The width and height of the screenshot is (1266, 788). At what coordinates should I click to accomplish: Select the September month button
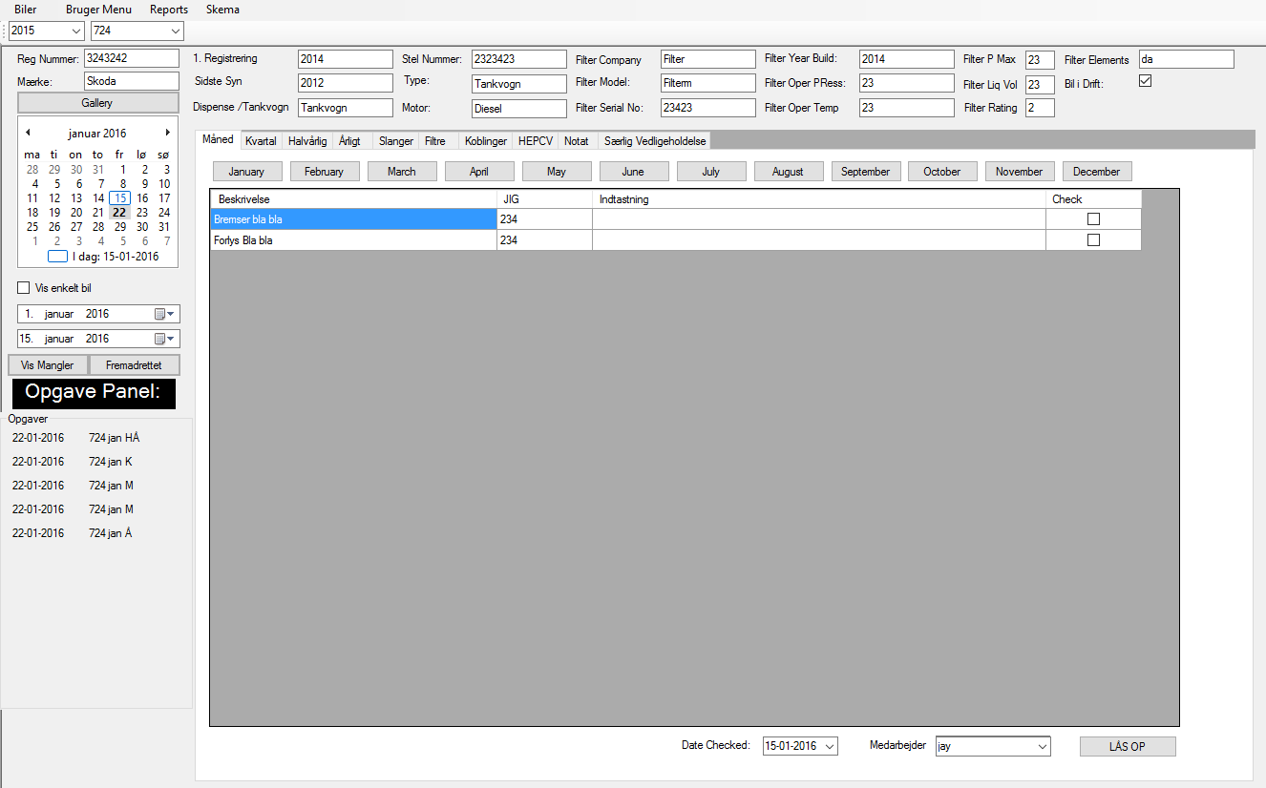click(x=866, y=172)
